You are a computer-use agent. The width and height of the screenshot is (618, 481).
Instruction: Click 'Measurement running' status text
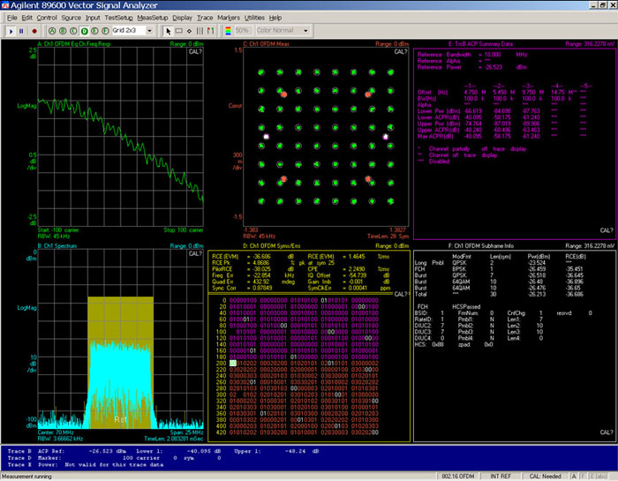pos(26,477)
